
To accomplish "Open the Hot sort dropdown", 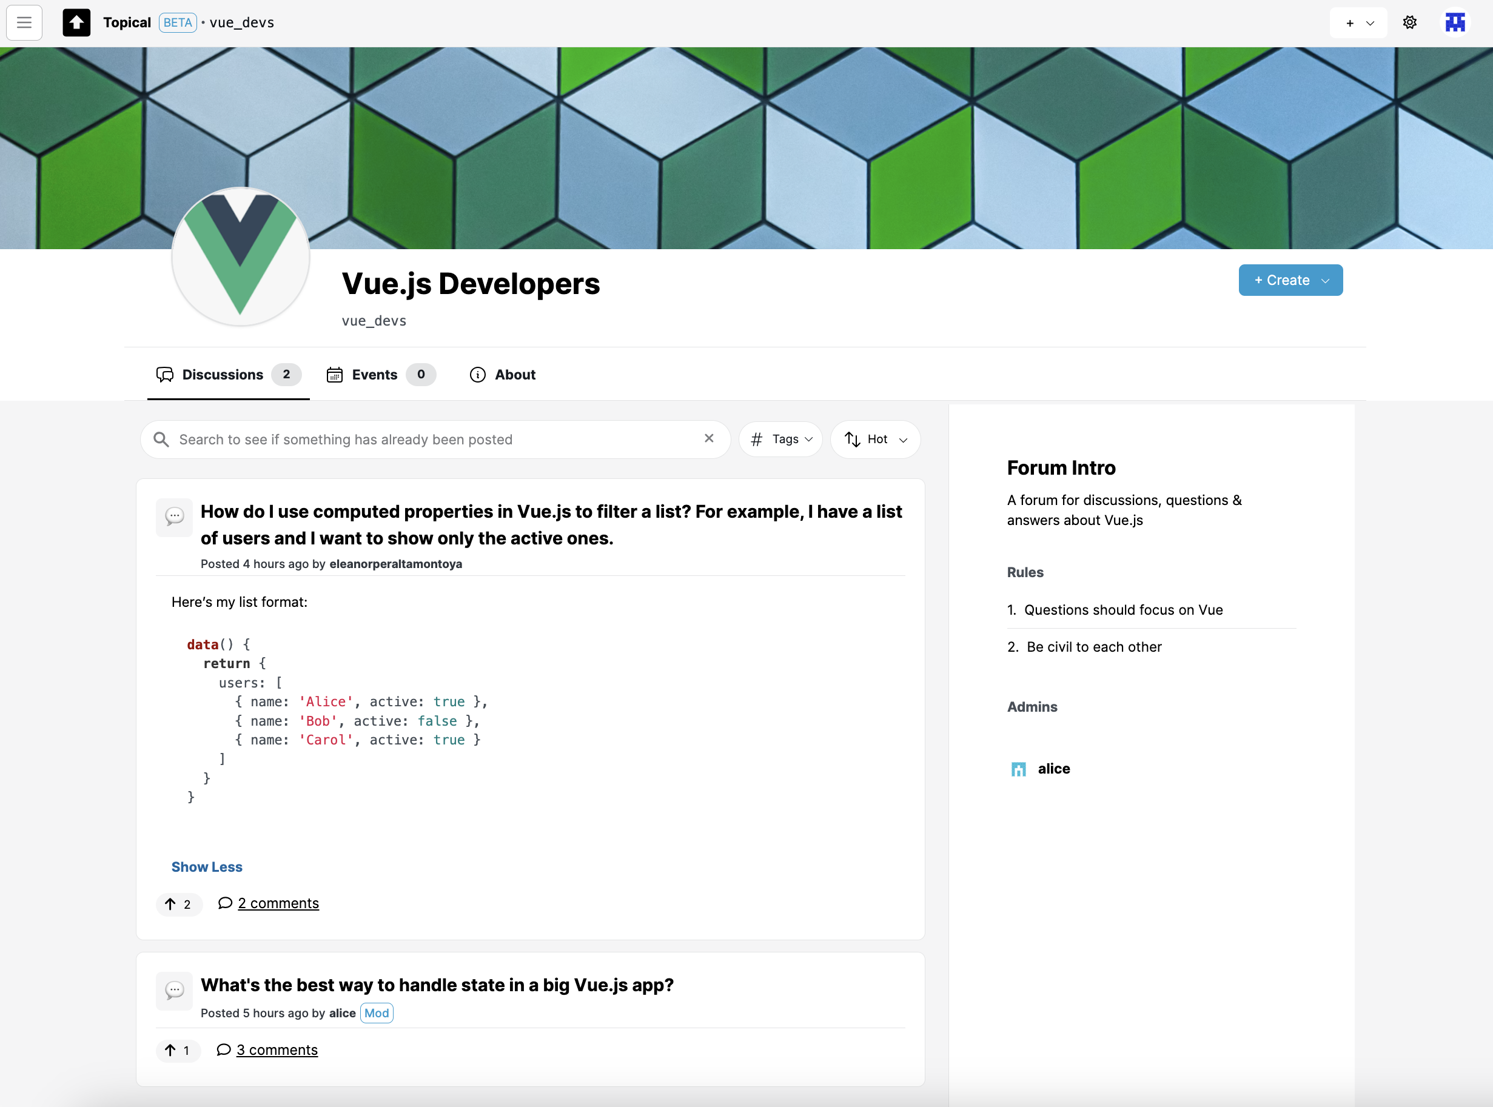I will [x=875, y=440].
